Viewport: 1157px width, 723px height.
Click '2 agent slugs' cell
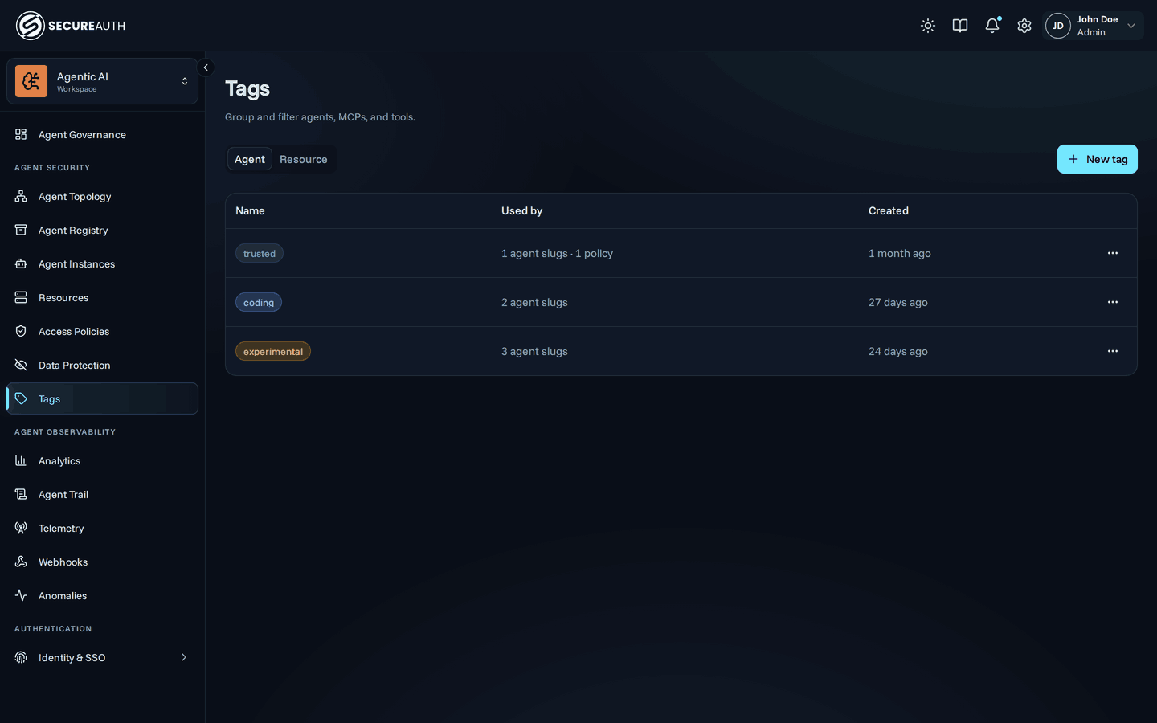534,302
